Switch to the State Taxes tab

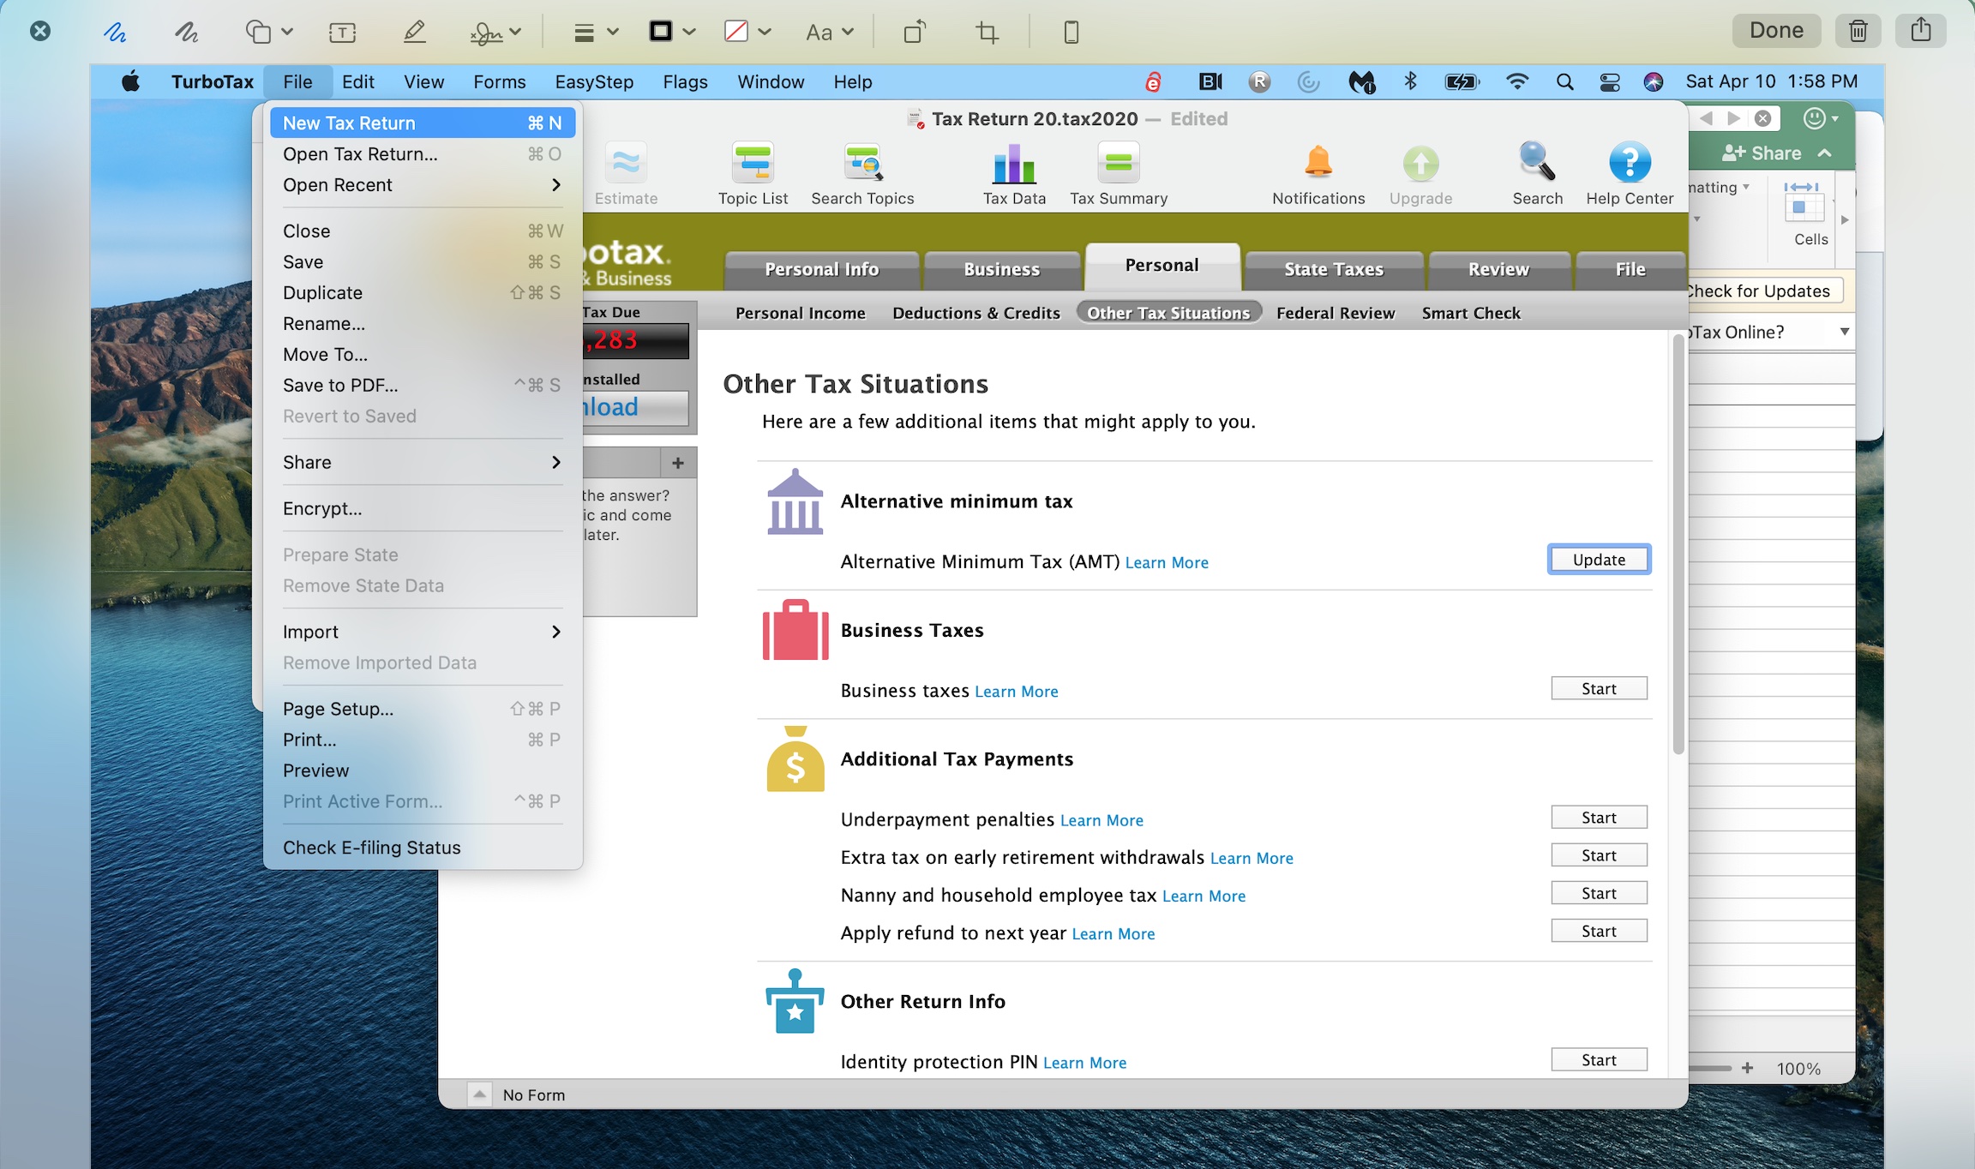tap(1334, 270)
